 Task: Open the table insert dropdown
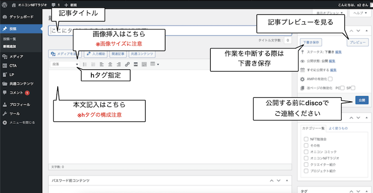[155, 64]
